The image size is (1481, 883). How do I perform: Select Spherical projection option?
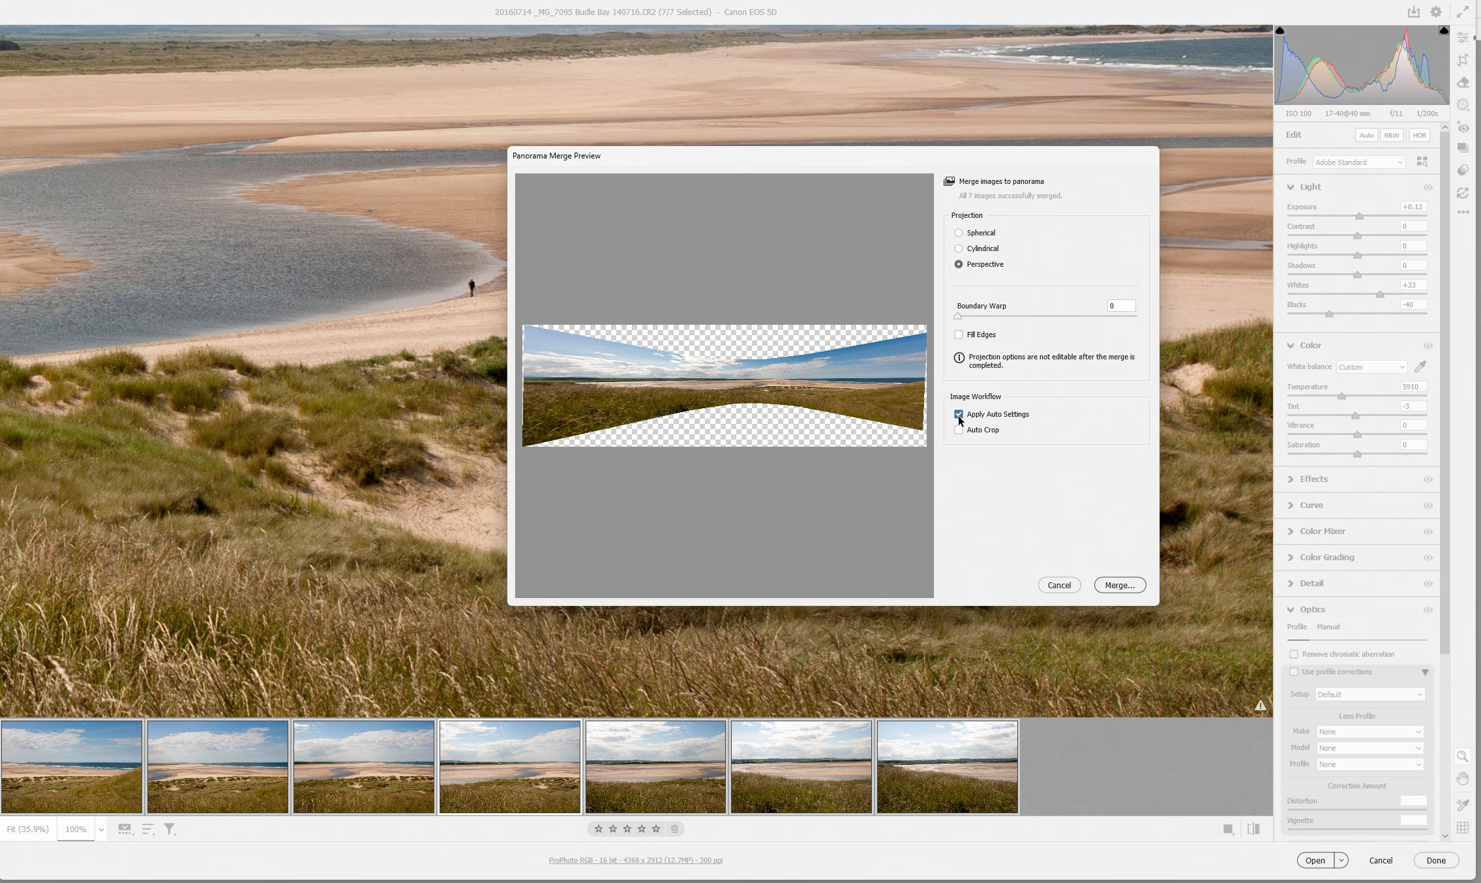[959, 233]
